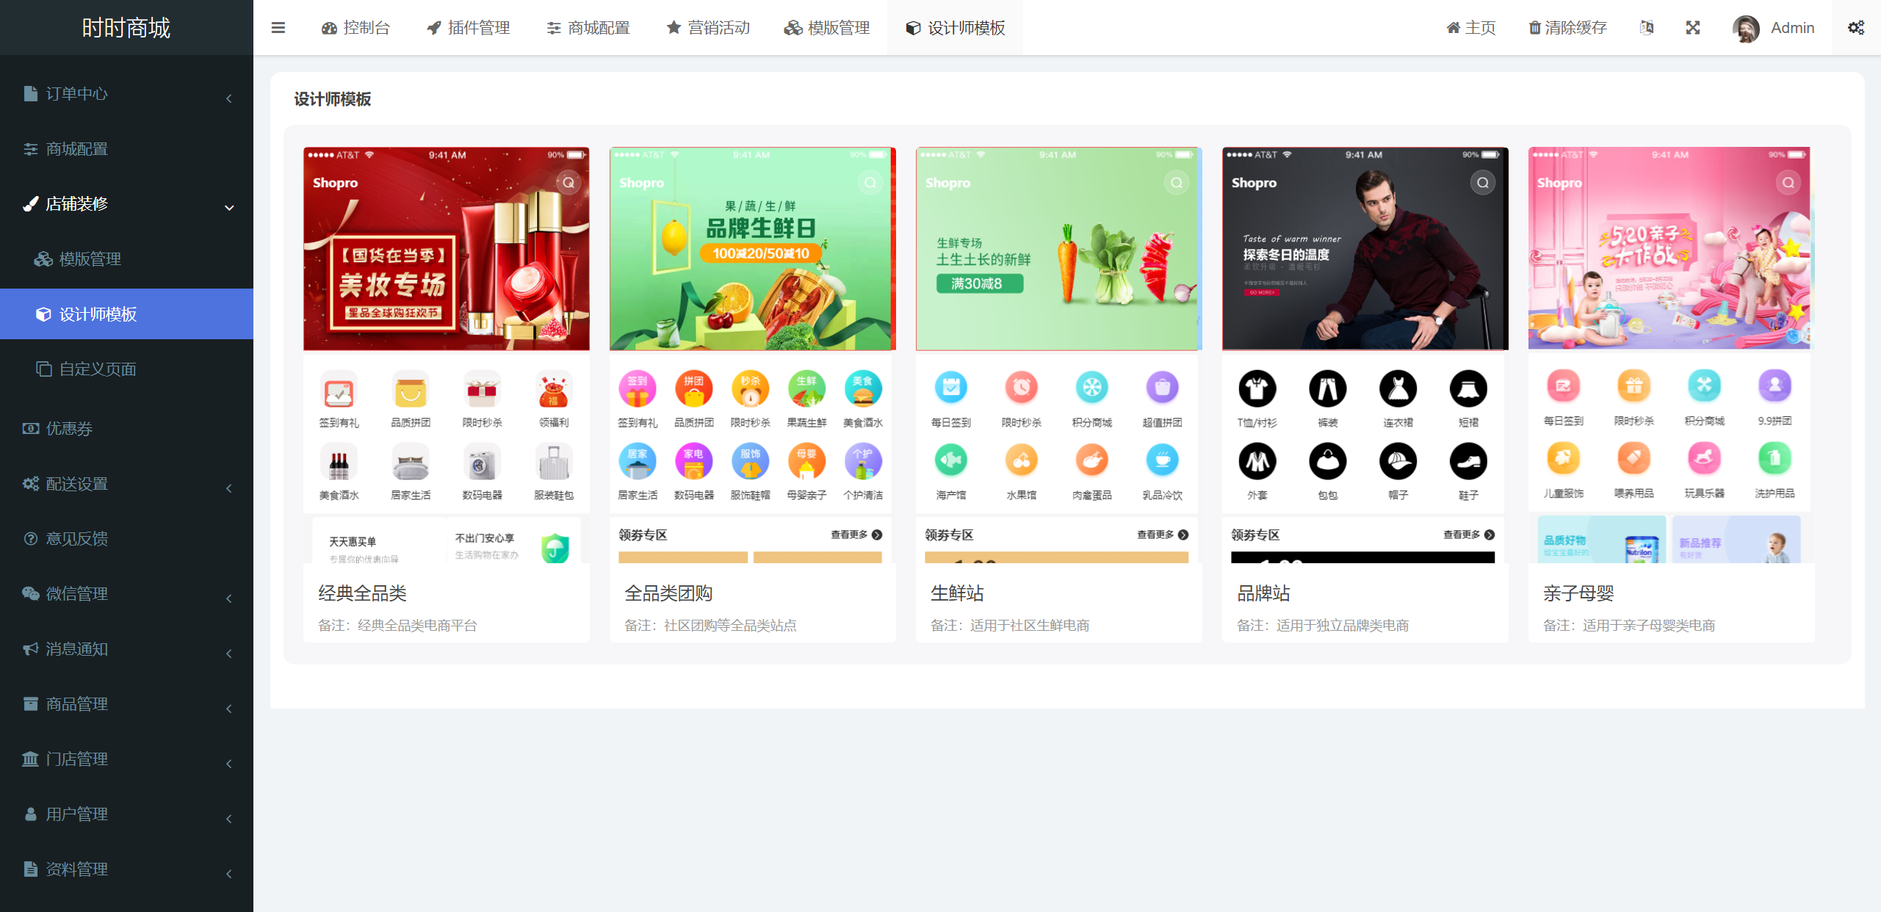Enter fullscreen with the expand arrows icon

(1693, 28)
